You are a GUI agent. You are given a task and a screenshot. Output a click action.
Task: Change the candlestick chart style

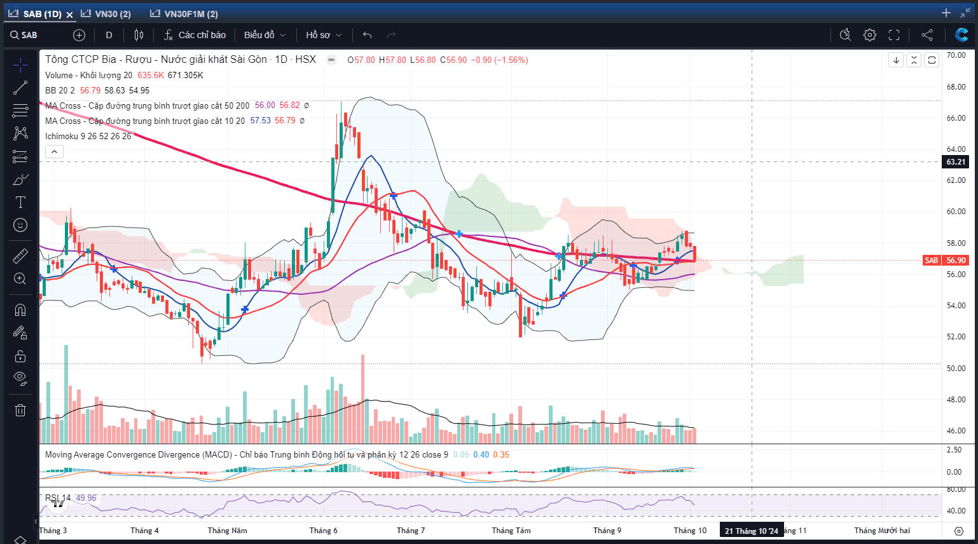[x=139, y=35]
